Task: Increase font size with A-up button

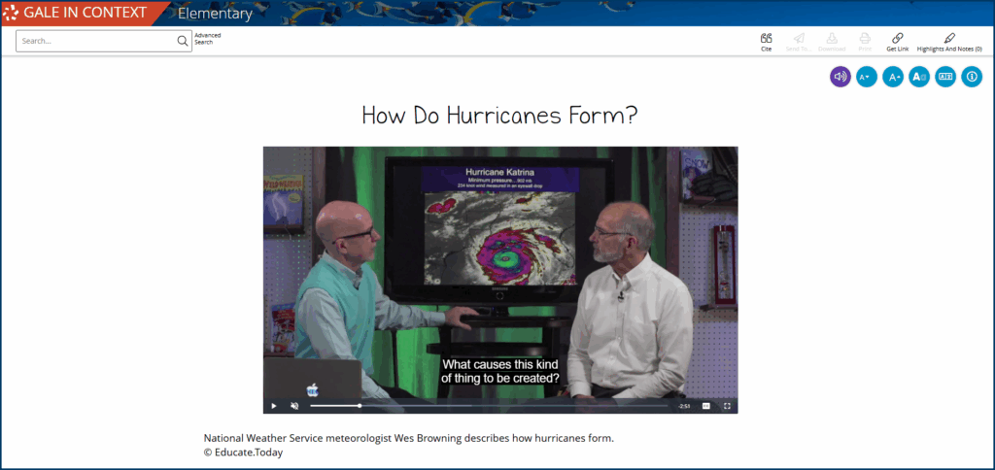Action: (893, 77)
